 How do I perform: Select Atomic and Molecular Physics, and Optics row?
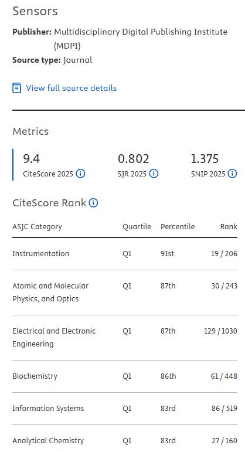(x=125, y=293)
